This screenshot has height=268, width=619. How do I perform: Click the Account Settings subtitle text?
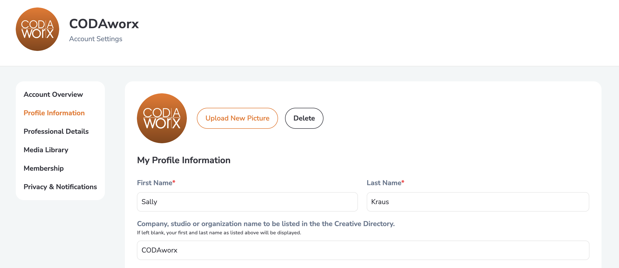pyautogui.click(x=96, y=39)
